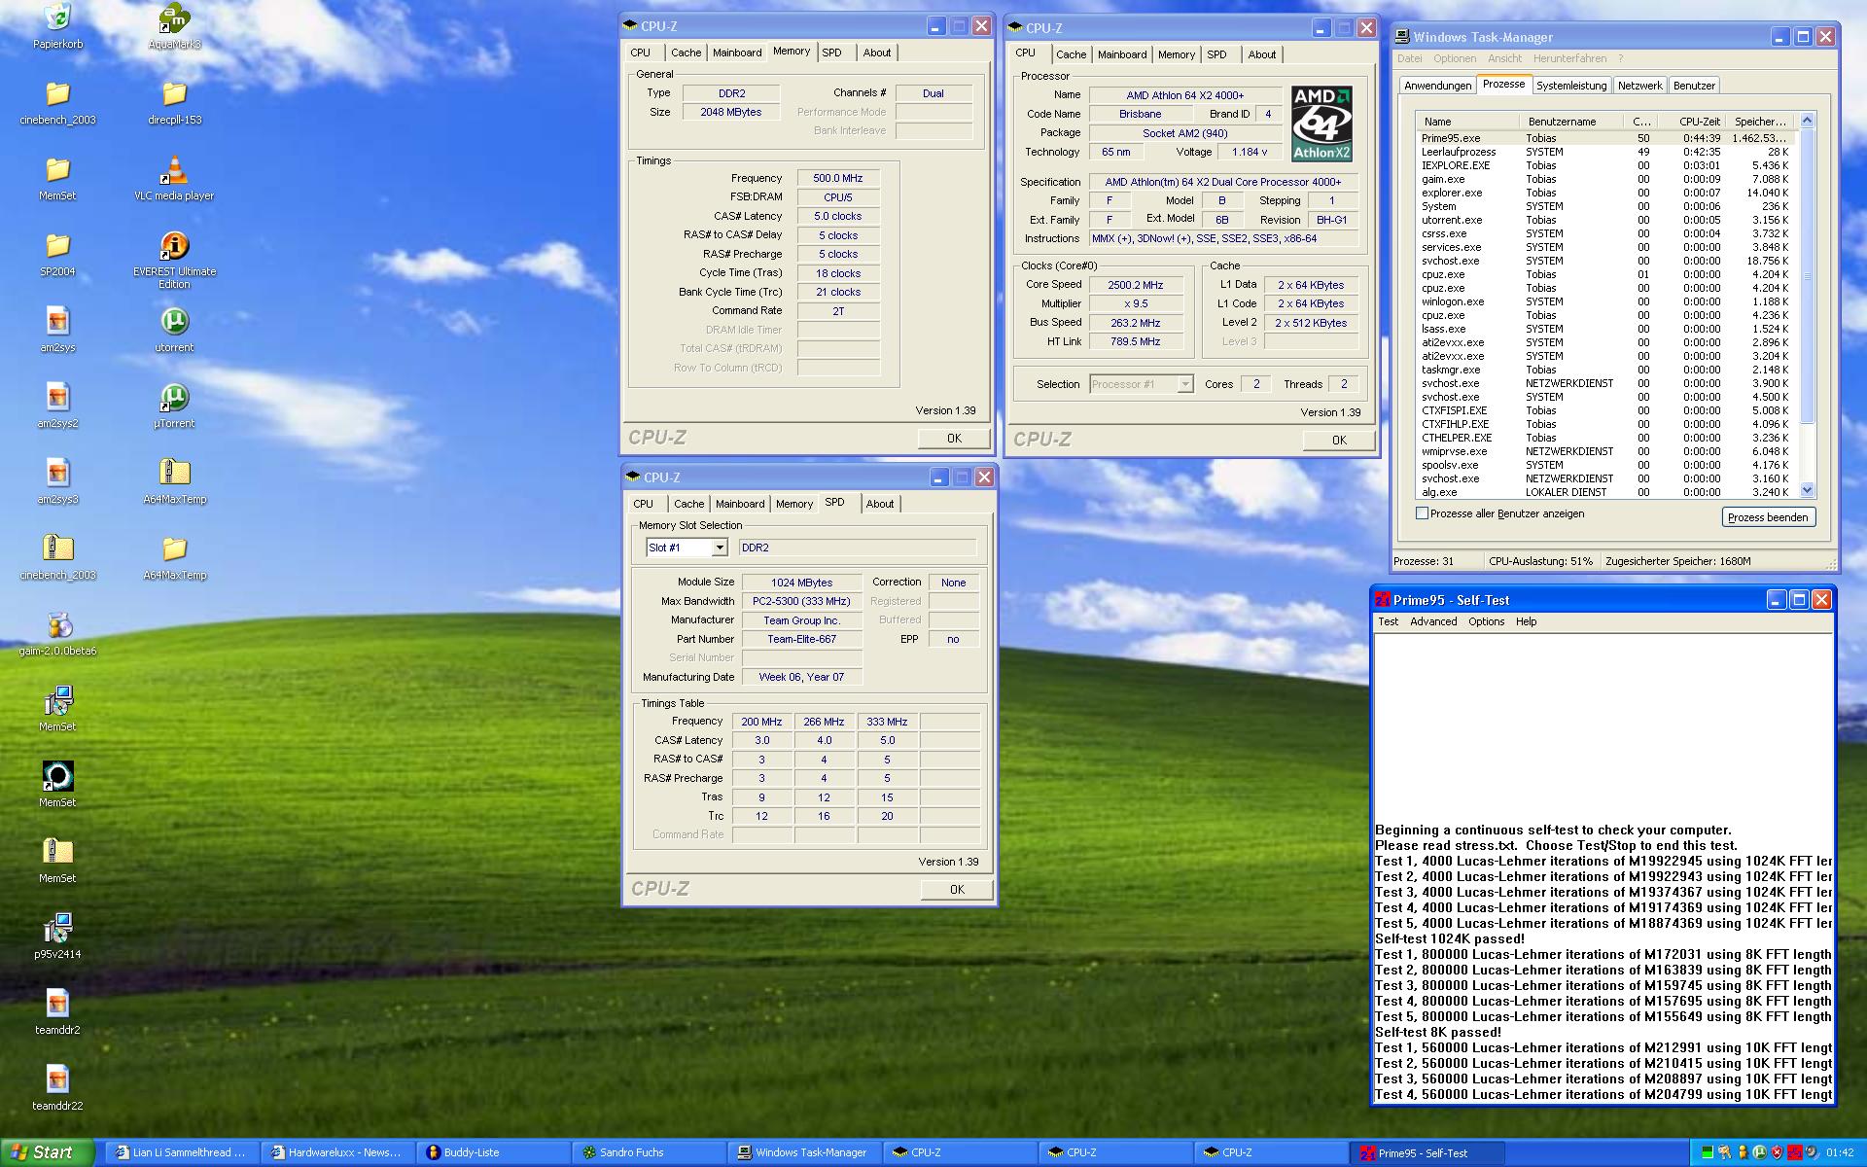The width and height of the screenshot is (1867, 1167).
Task: Sort processes by Name column header
Action: 1467,122
